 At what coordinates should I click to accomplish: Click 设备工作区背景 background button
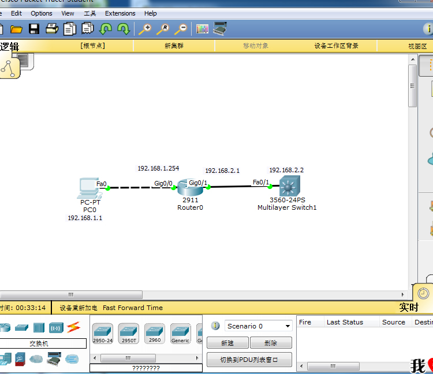tap(337, 46)
